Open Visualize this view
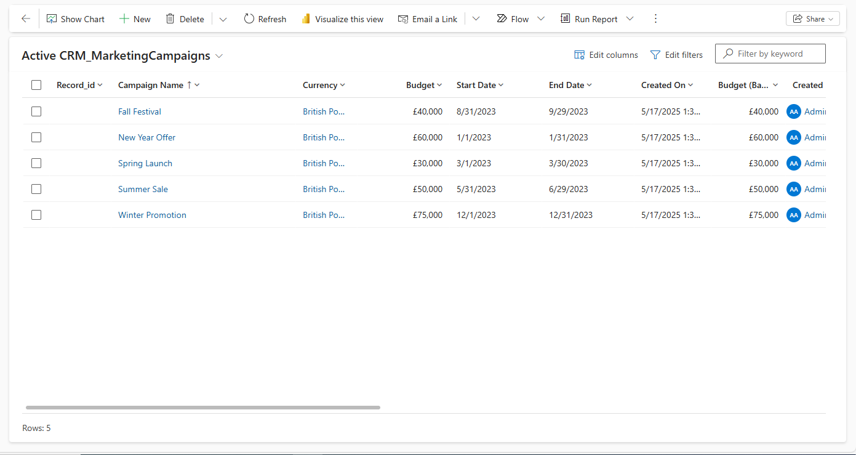 [x=342, y=18]
